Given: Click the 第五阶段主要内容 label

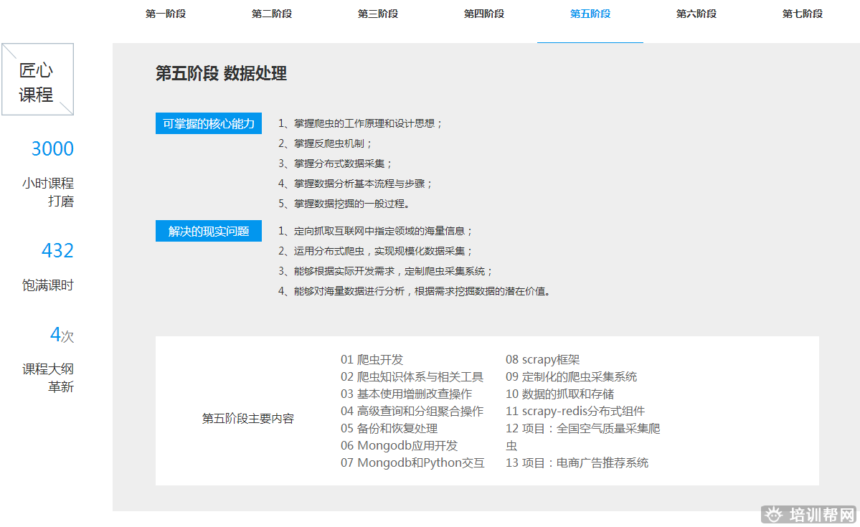Looking at the screenshot, I should 248,419.
